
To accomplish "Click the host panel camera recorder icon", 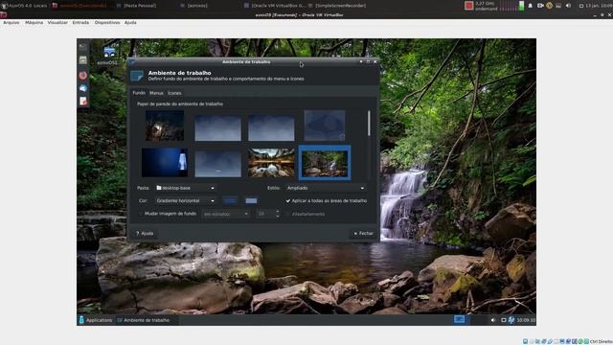I will 540,6.
